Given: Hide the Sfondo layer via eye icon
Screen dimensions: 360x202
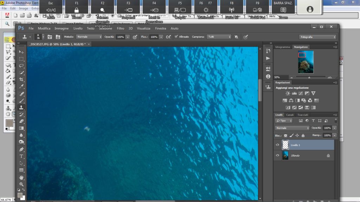Looking at the screenshot, I should [277, 155].
